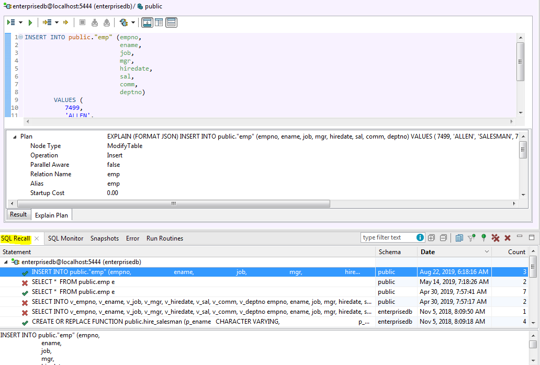Click the Stop execution square icon
This screenshot has width=540, height=365.
pyautogui.click(x=82, y=22)
